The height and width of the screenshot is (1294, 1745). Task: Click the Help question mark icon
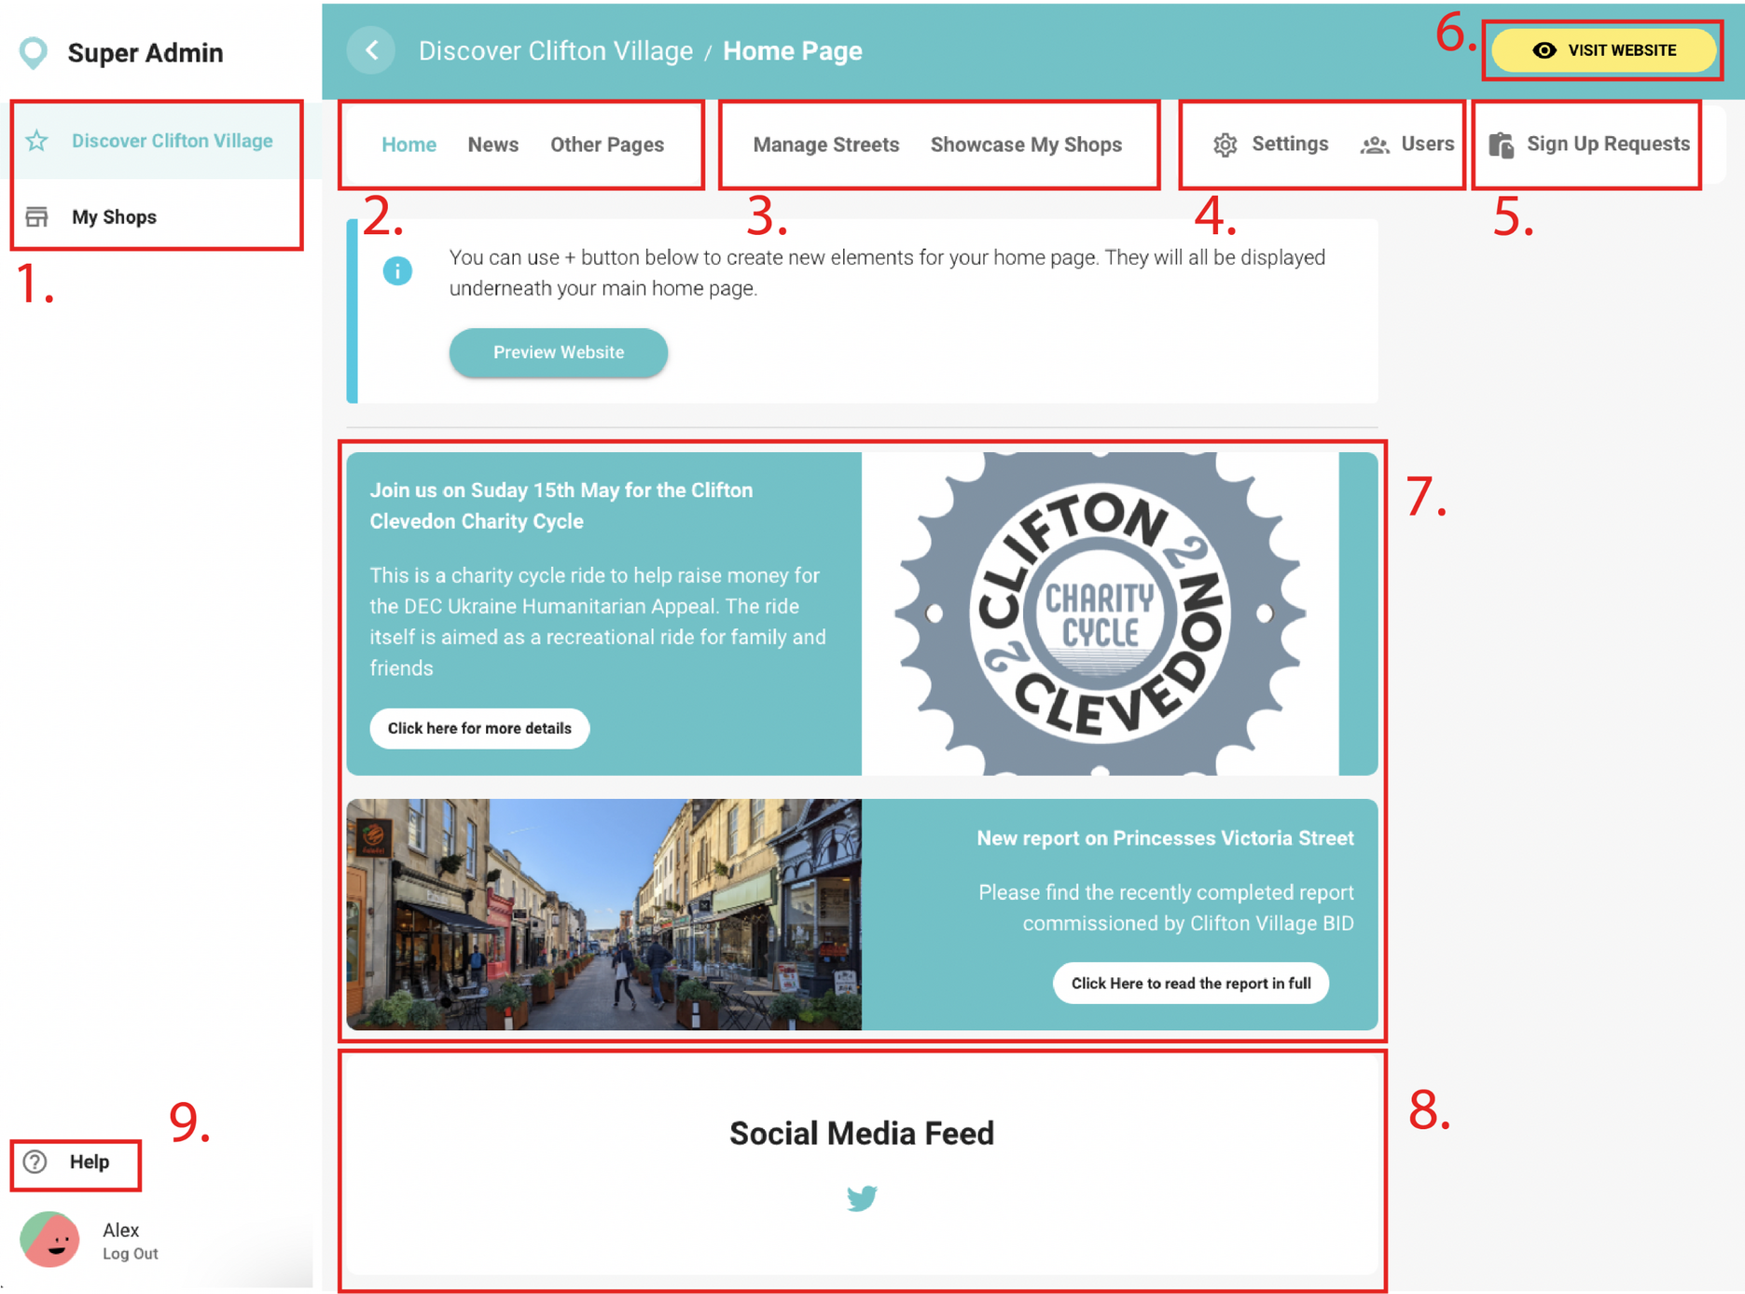click(x=35, y=1162)
